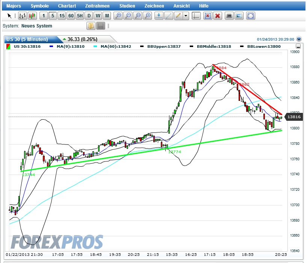
Task: Click the Neues System name label
Action: coord(37,26)
